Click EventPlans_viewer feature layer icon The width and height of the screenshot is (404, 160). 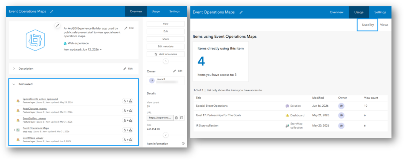tap(18, 140)
